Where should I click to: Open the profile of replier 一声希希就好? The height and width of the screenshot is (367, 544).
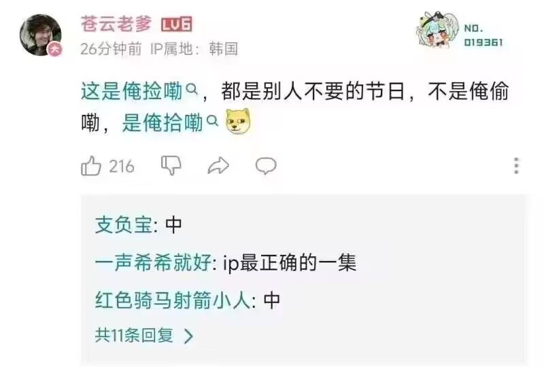[153, 262]
